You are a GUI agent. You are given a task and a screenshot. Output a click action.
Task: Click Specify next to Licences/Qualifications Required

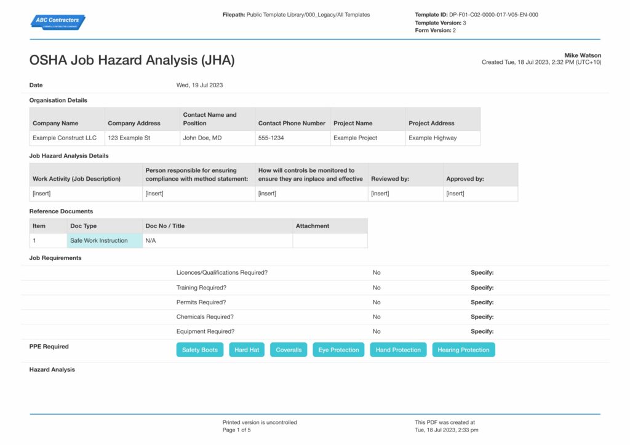[482, 272]
